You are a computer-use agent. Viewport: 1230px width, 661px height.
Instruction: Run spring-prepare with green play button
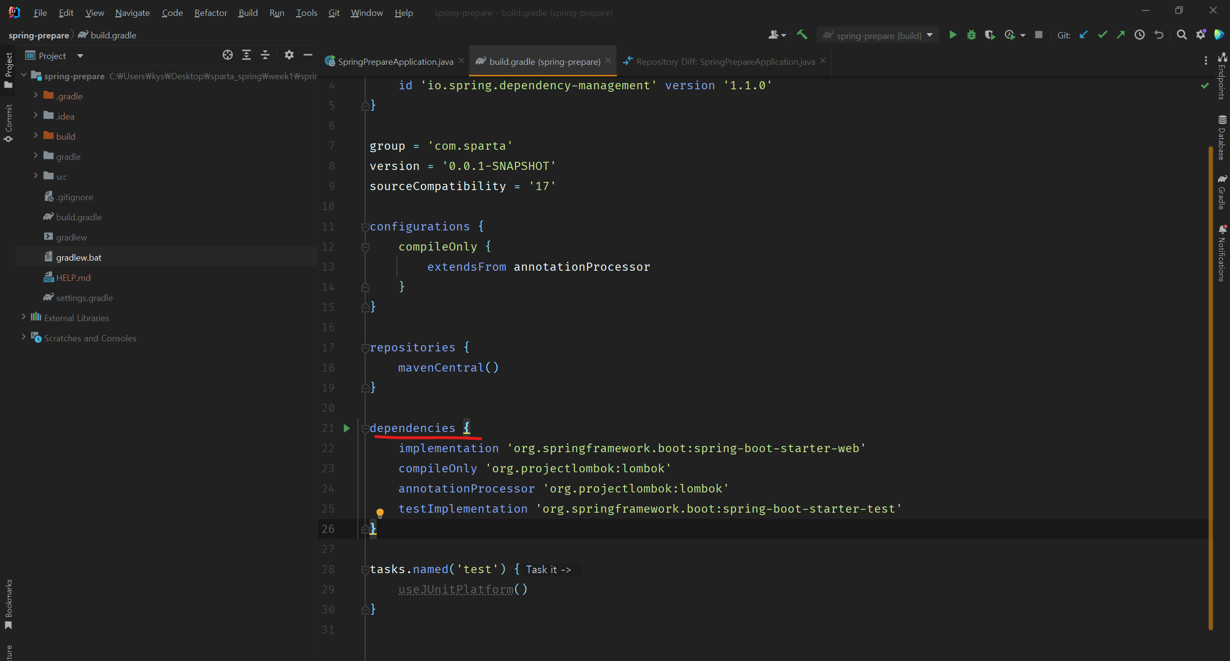pos(953,35)
